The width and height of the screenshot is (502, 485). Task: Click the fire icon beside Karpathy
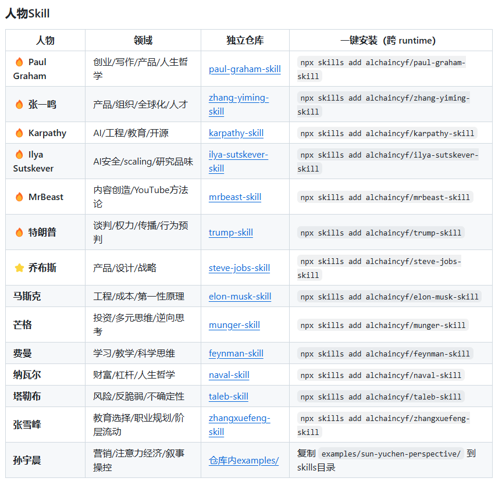coord(19,133)
